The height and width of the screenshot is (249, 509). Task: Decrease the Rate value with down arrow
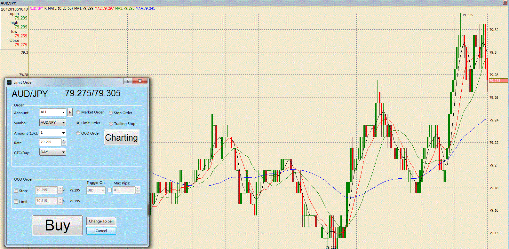64,144
